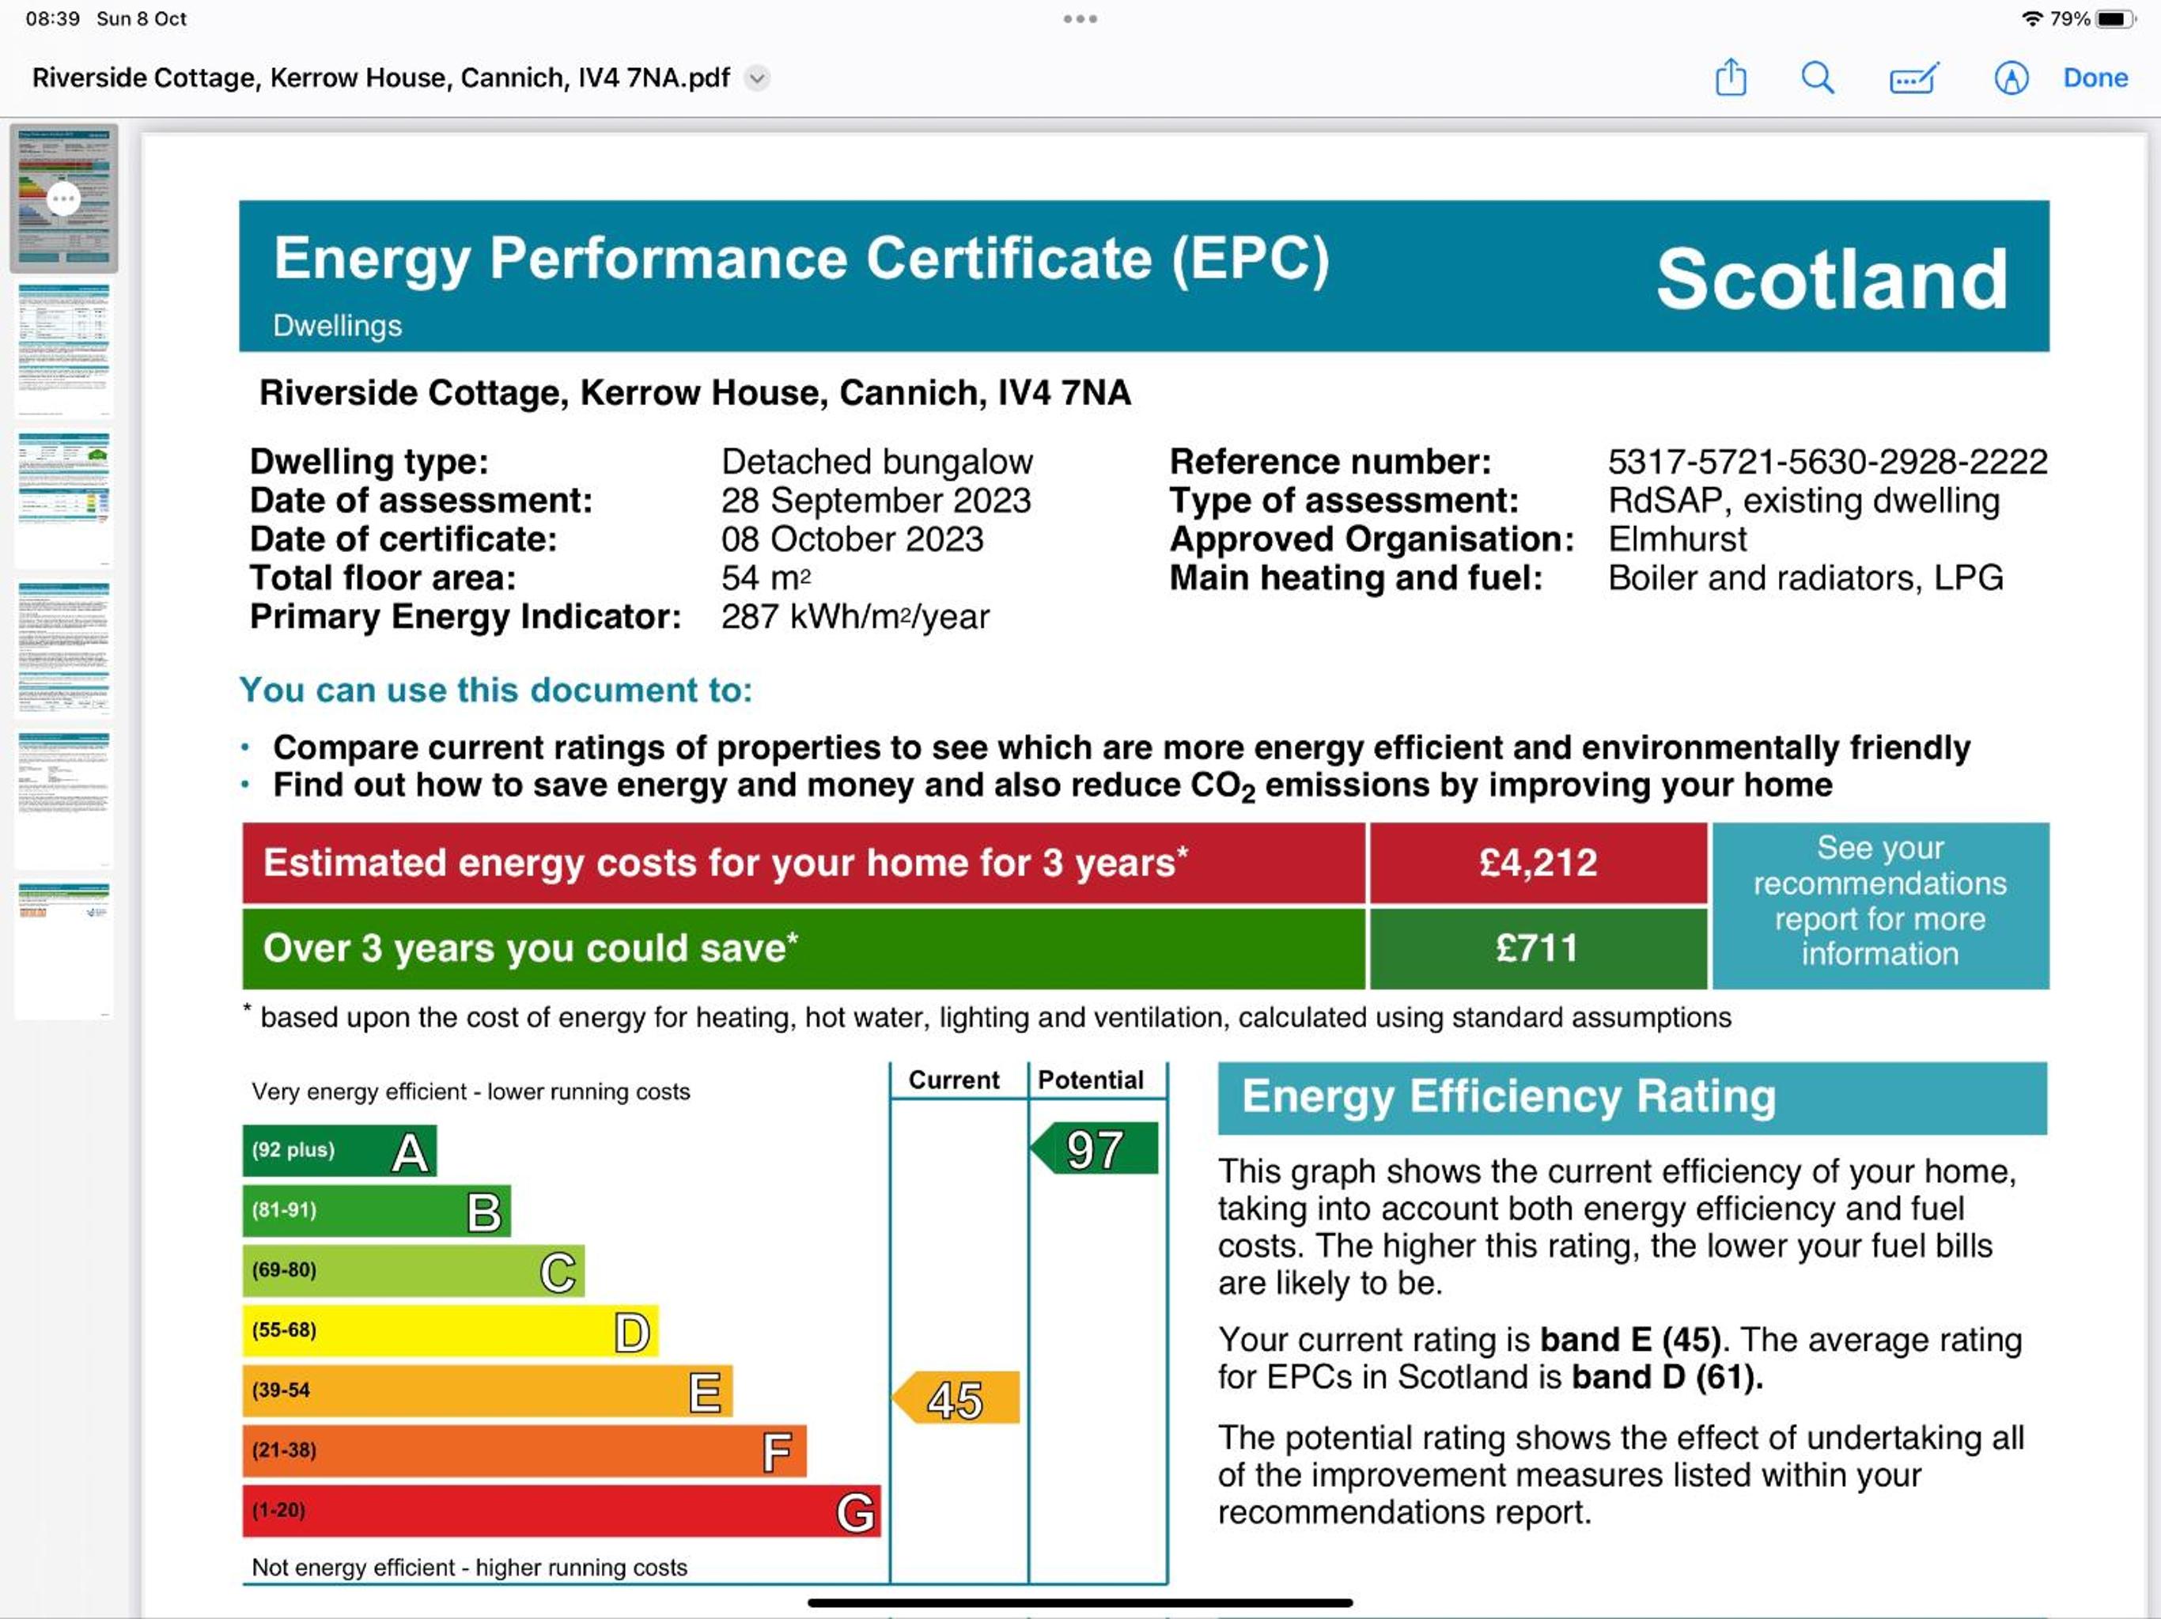The height and width of the screenshot is (1619, 2161).
Task: Tap the Done button
Action: click(x=2095, y=78)
